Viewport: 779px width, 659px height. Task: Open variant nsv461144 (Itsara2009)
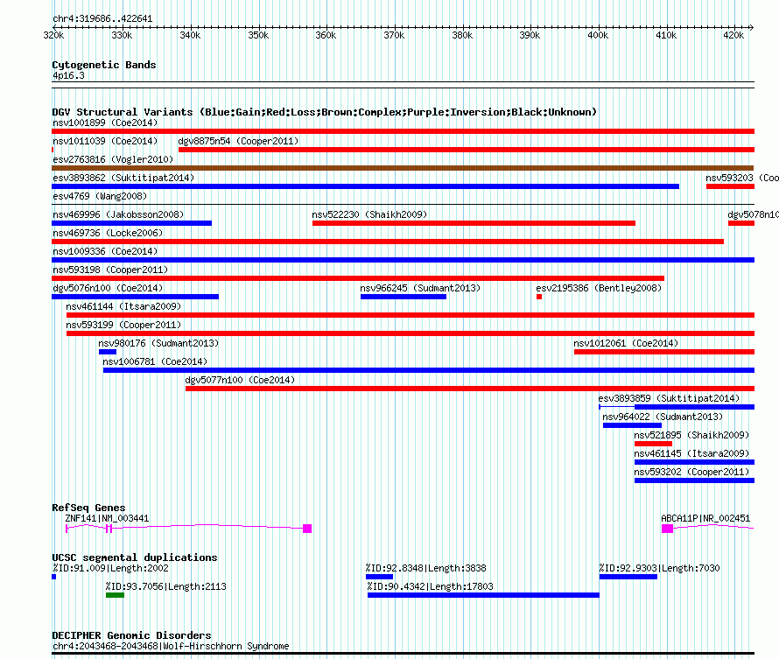[123, 307]
